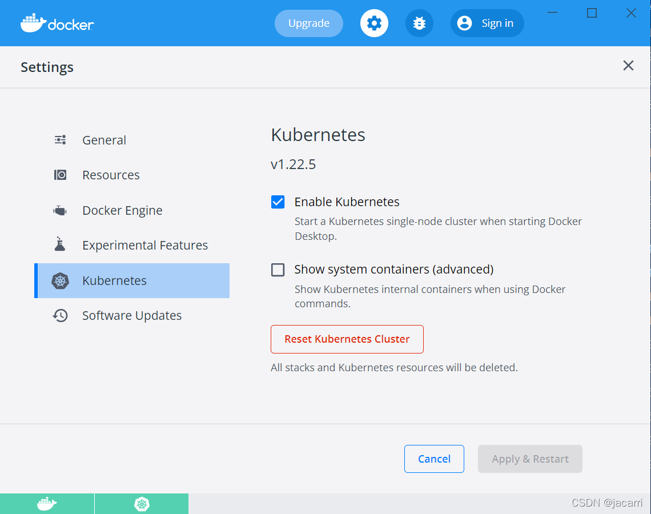The height and width of the screenshot is (514, 651).
Task: Click the Kubernetes helm wheel icon in sidebar
Action: pyautogui.click(x=60, y=281)
